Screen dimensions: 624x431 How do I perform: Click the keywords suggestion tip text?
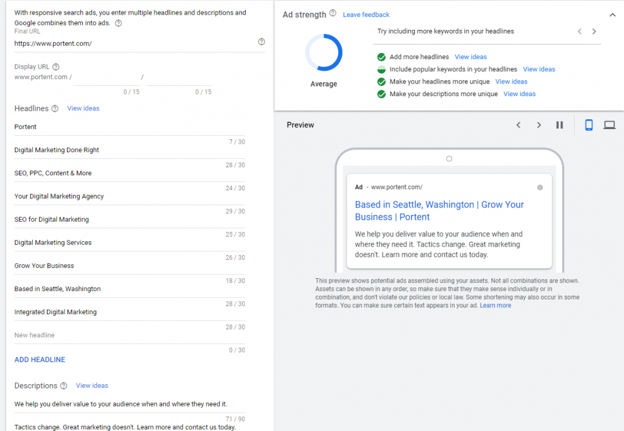point(445,31)
